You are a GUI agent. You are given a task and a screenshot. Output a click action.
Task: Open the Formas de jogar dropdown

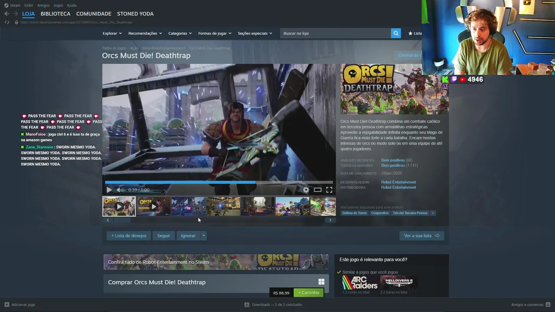[215, 33]
